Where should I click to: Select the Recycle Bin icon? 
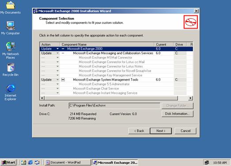(x=10, y=70)
